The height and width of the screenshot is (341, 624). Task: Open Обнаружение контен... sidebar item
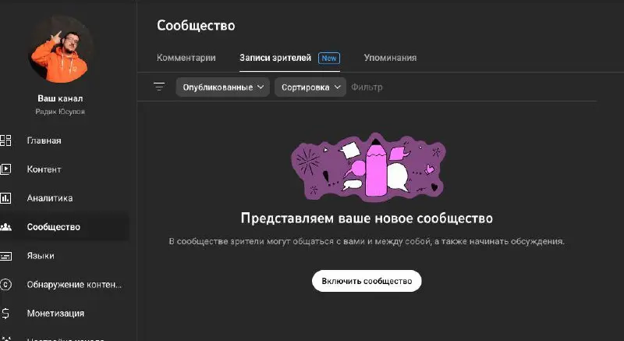point(74,285)
